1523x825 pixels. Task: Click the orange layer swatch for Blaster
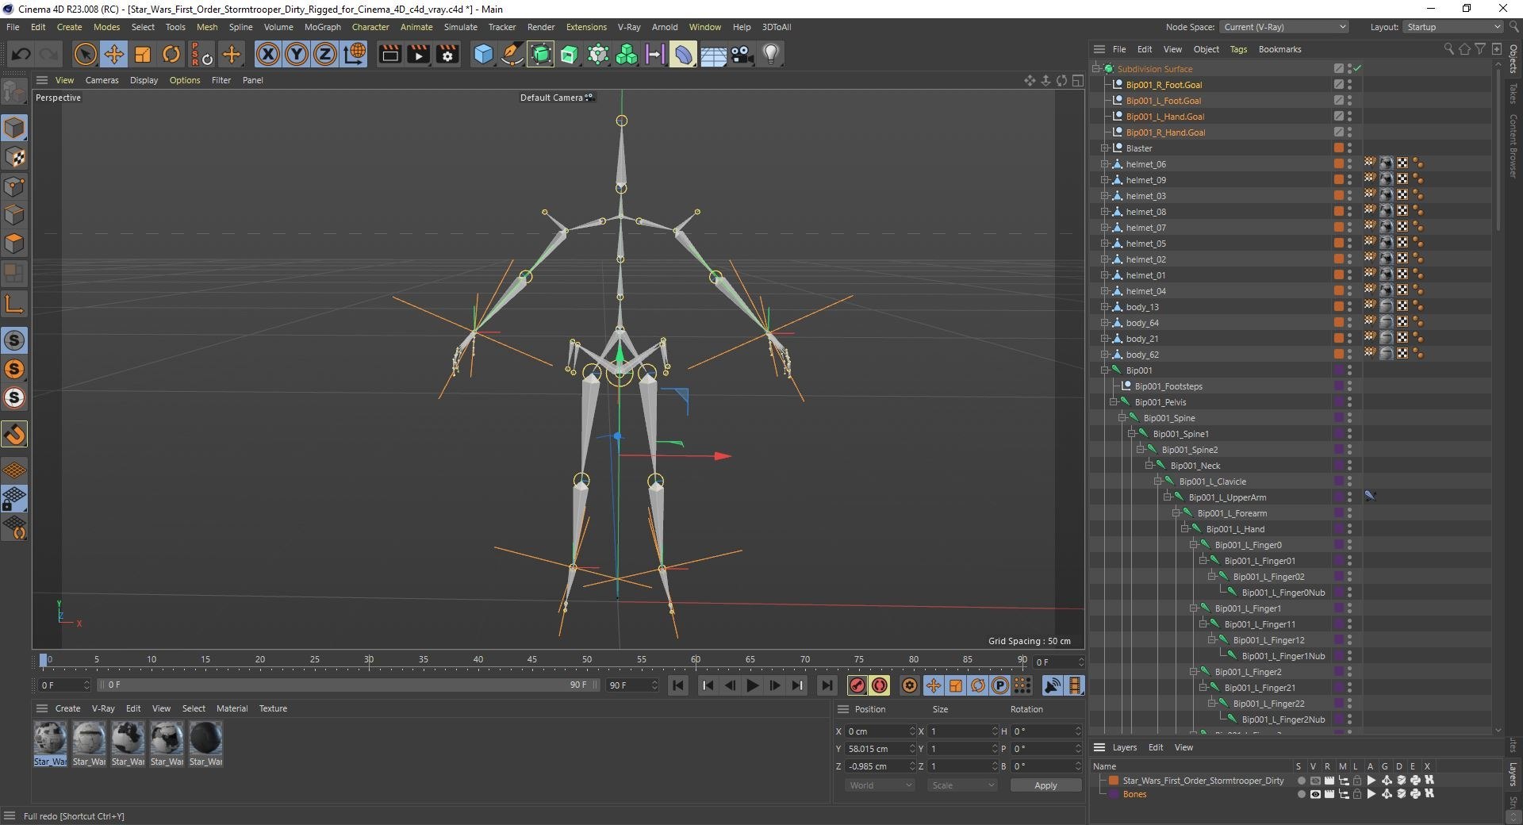(x=1338, y=148)
